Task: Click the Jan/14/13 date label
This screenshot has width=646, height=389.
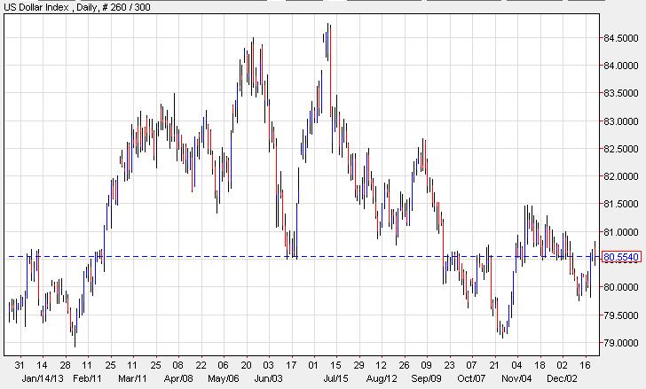Action: 43,378
